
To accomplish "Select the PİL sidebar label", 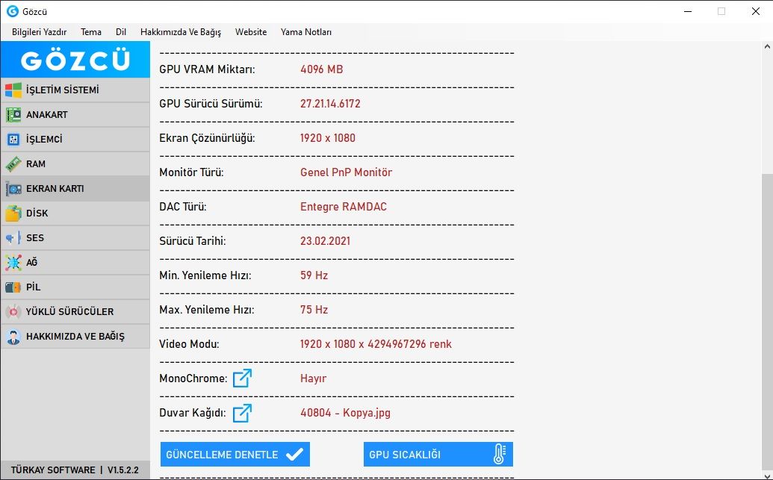I will [34, 287].
